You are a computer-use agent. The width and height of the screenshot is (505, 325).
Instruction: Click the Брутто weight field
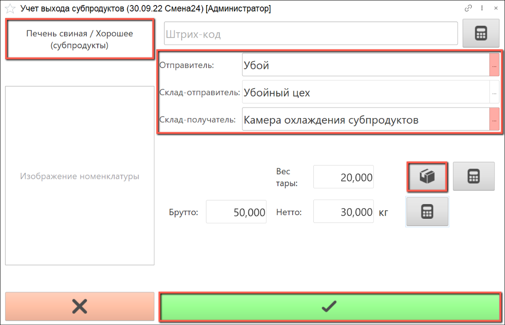pyautogui.click(x=236, y=212)
